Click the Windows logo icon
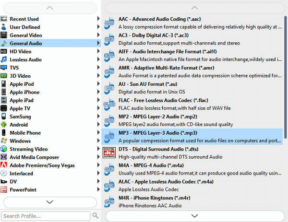The height and width of the screenshot is (222, 288). pos(4,141)
